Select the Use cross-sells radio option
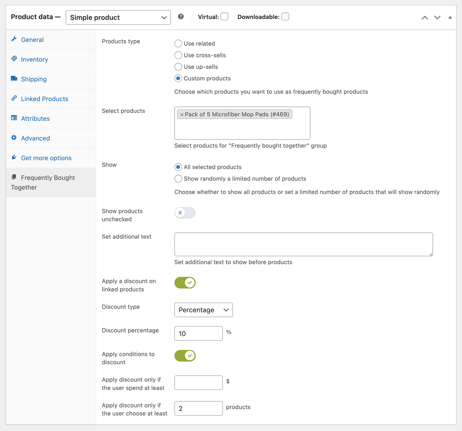 click(x=178, y=55)
